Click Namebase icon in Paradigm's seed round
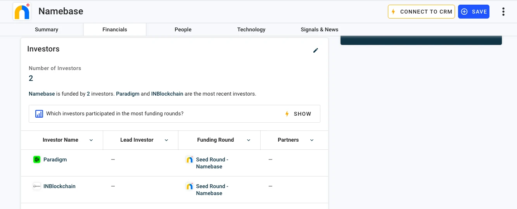The width and height of the screenshot is (517, 209). point(189,159)
